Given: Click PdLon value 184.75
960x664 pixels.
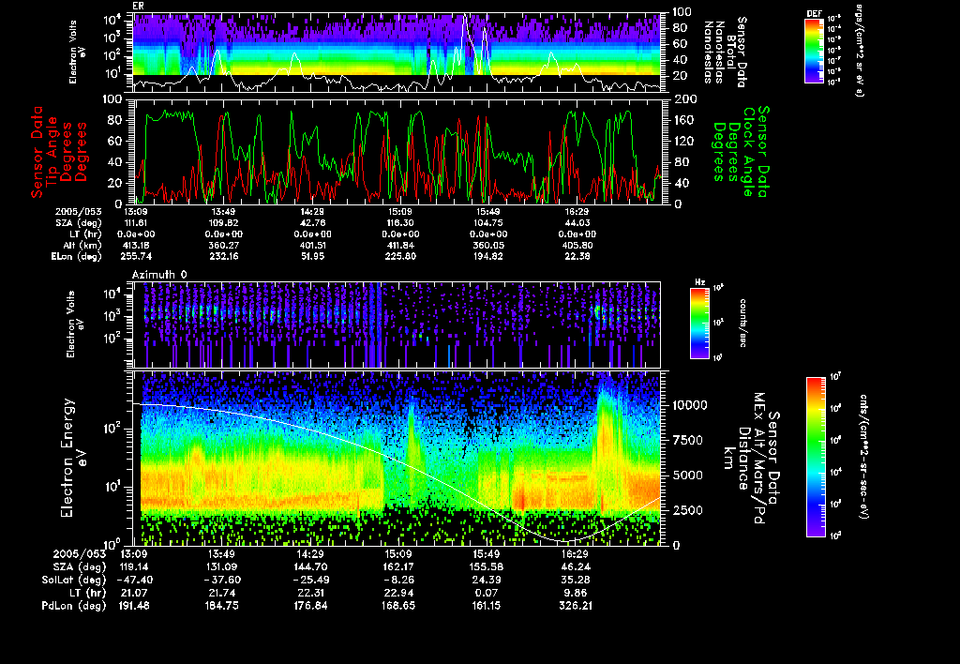Looking at the screenshot, I should coord(223,606).
